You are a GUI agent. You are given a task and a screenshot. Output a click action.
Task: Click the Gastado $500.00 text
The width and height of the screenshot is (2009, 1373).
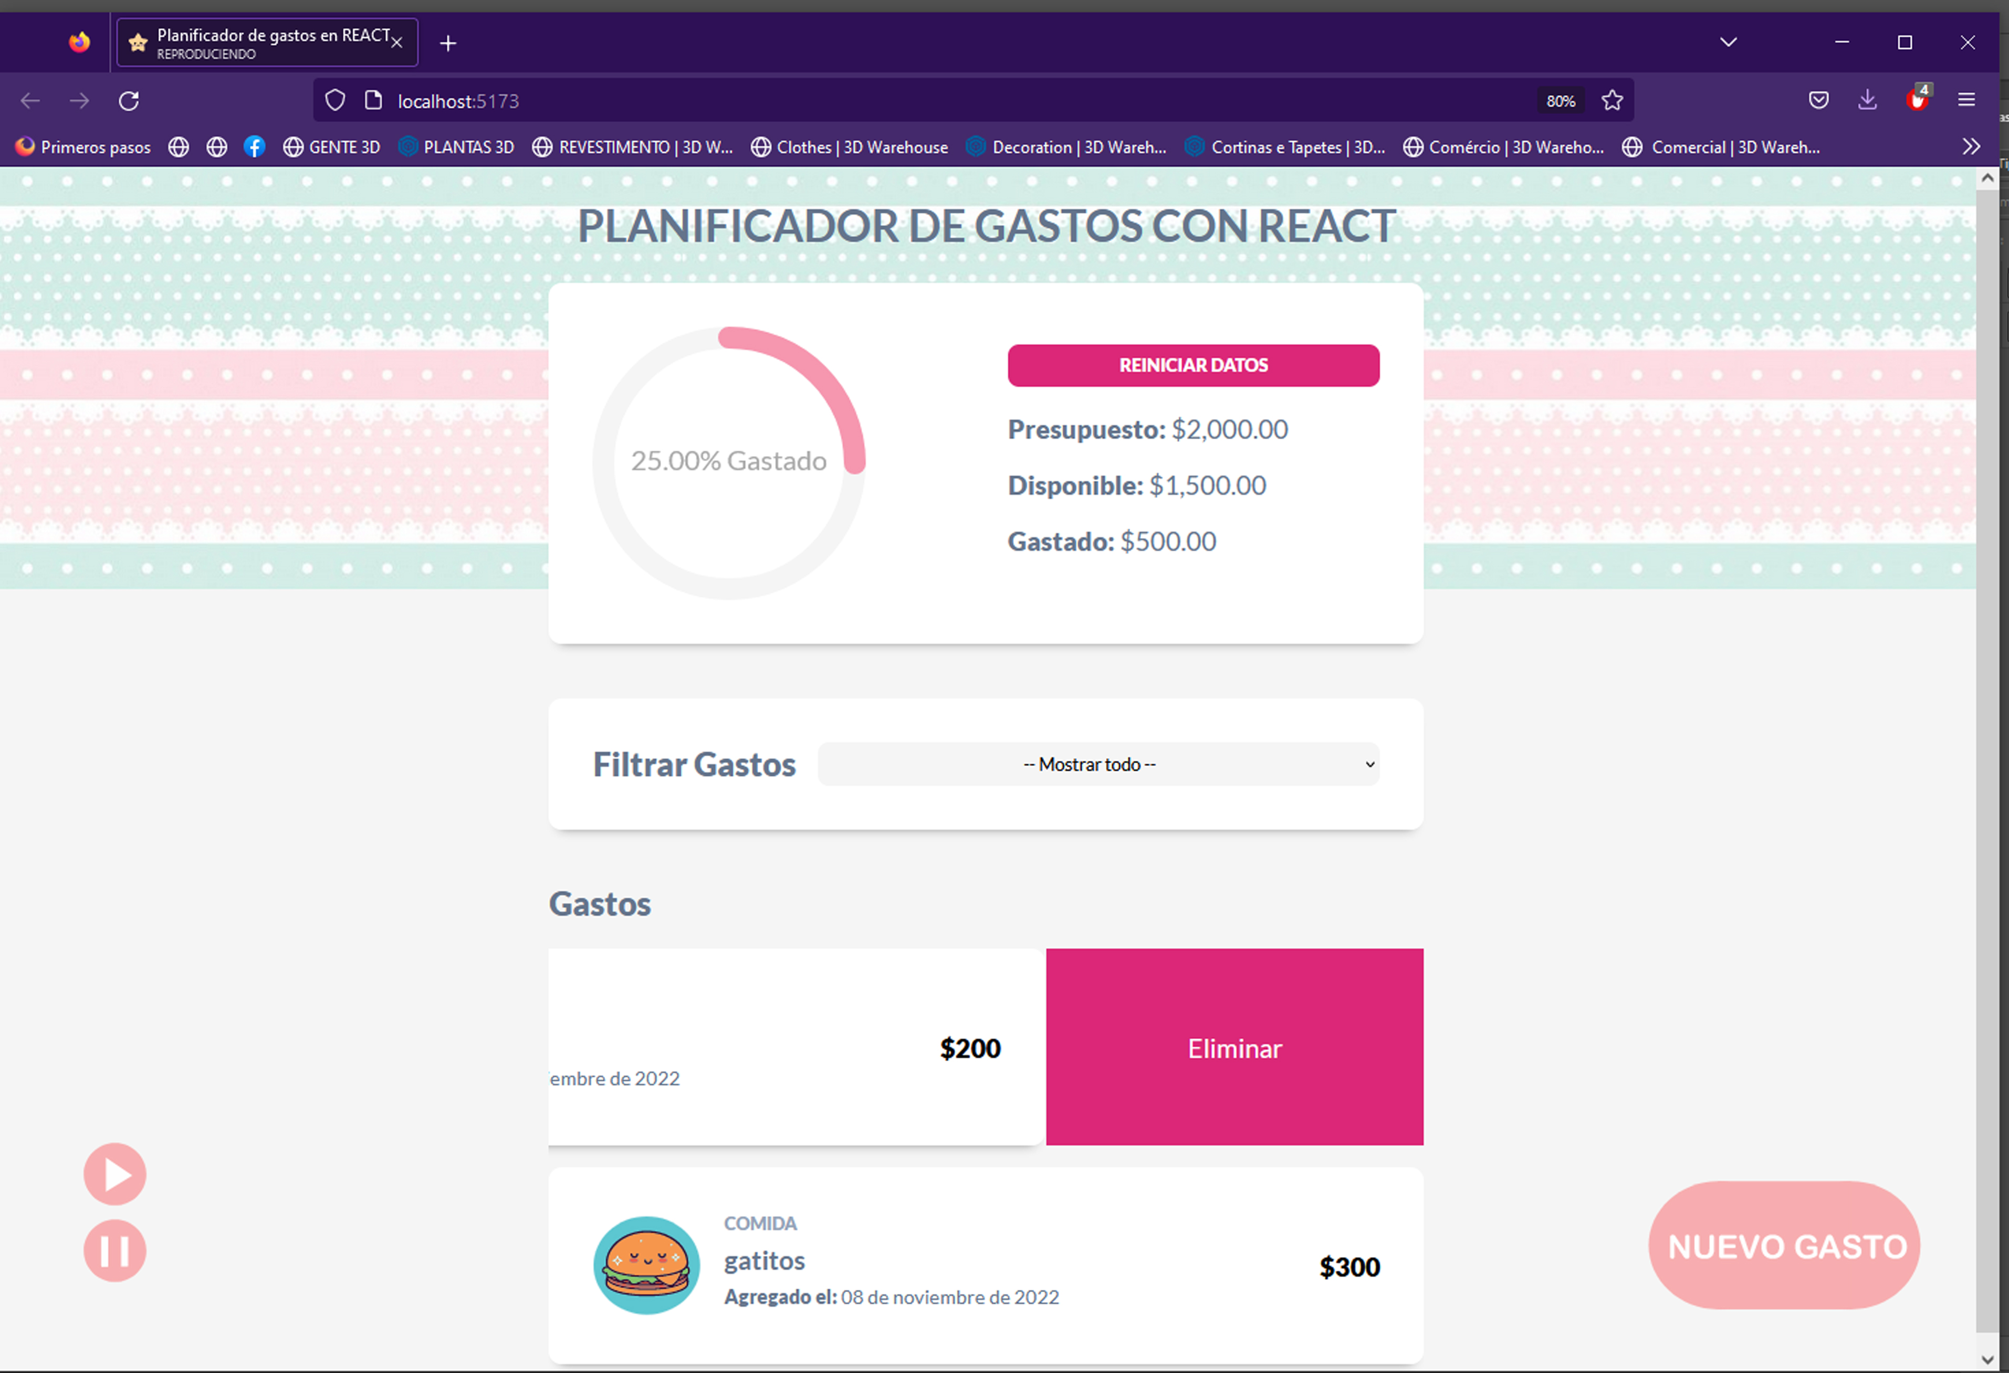tap(1112, 542)
